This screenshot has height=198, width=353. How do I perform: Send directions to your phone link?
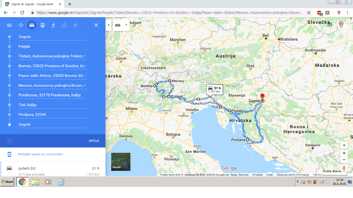click(41, 154)
